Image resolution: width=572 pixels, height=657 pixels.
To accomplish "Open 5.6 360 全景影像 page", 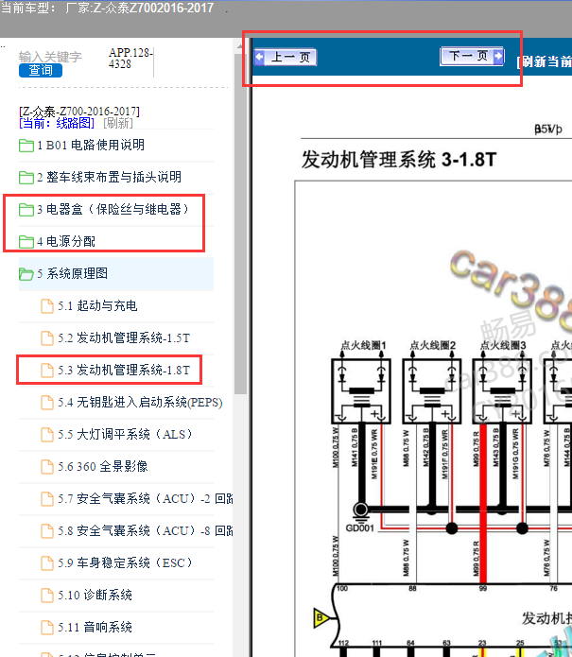I will tap(103, 467).
